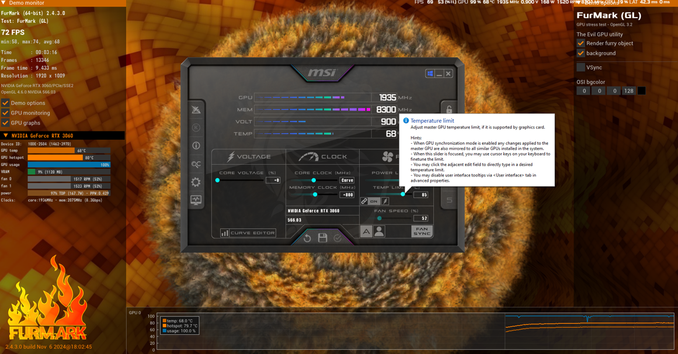Screen dimensions: 678x354
Task: Uncheck background rendering option
Action: coord(580,53)
